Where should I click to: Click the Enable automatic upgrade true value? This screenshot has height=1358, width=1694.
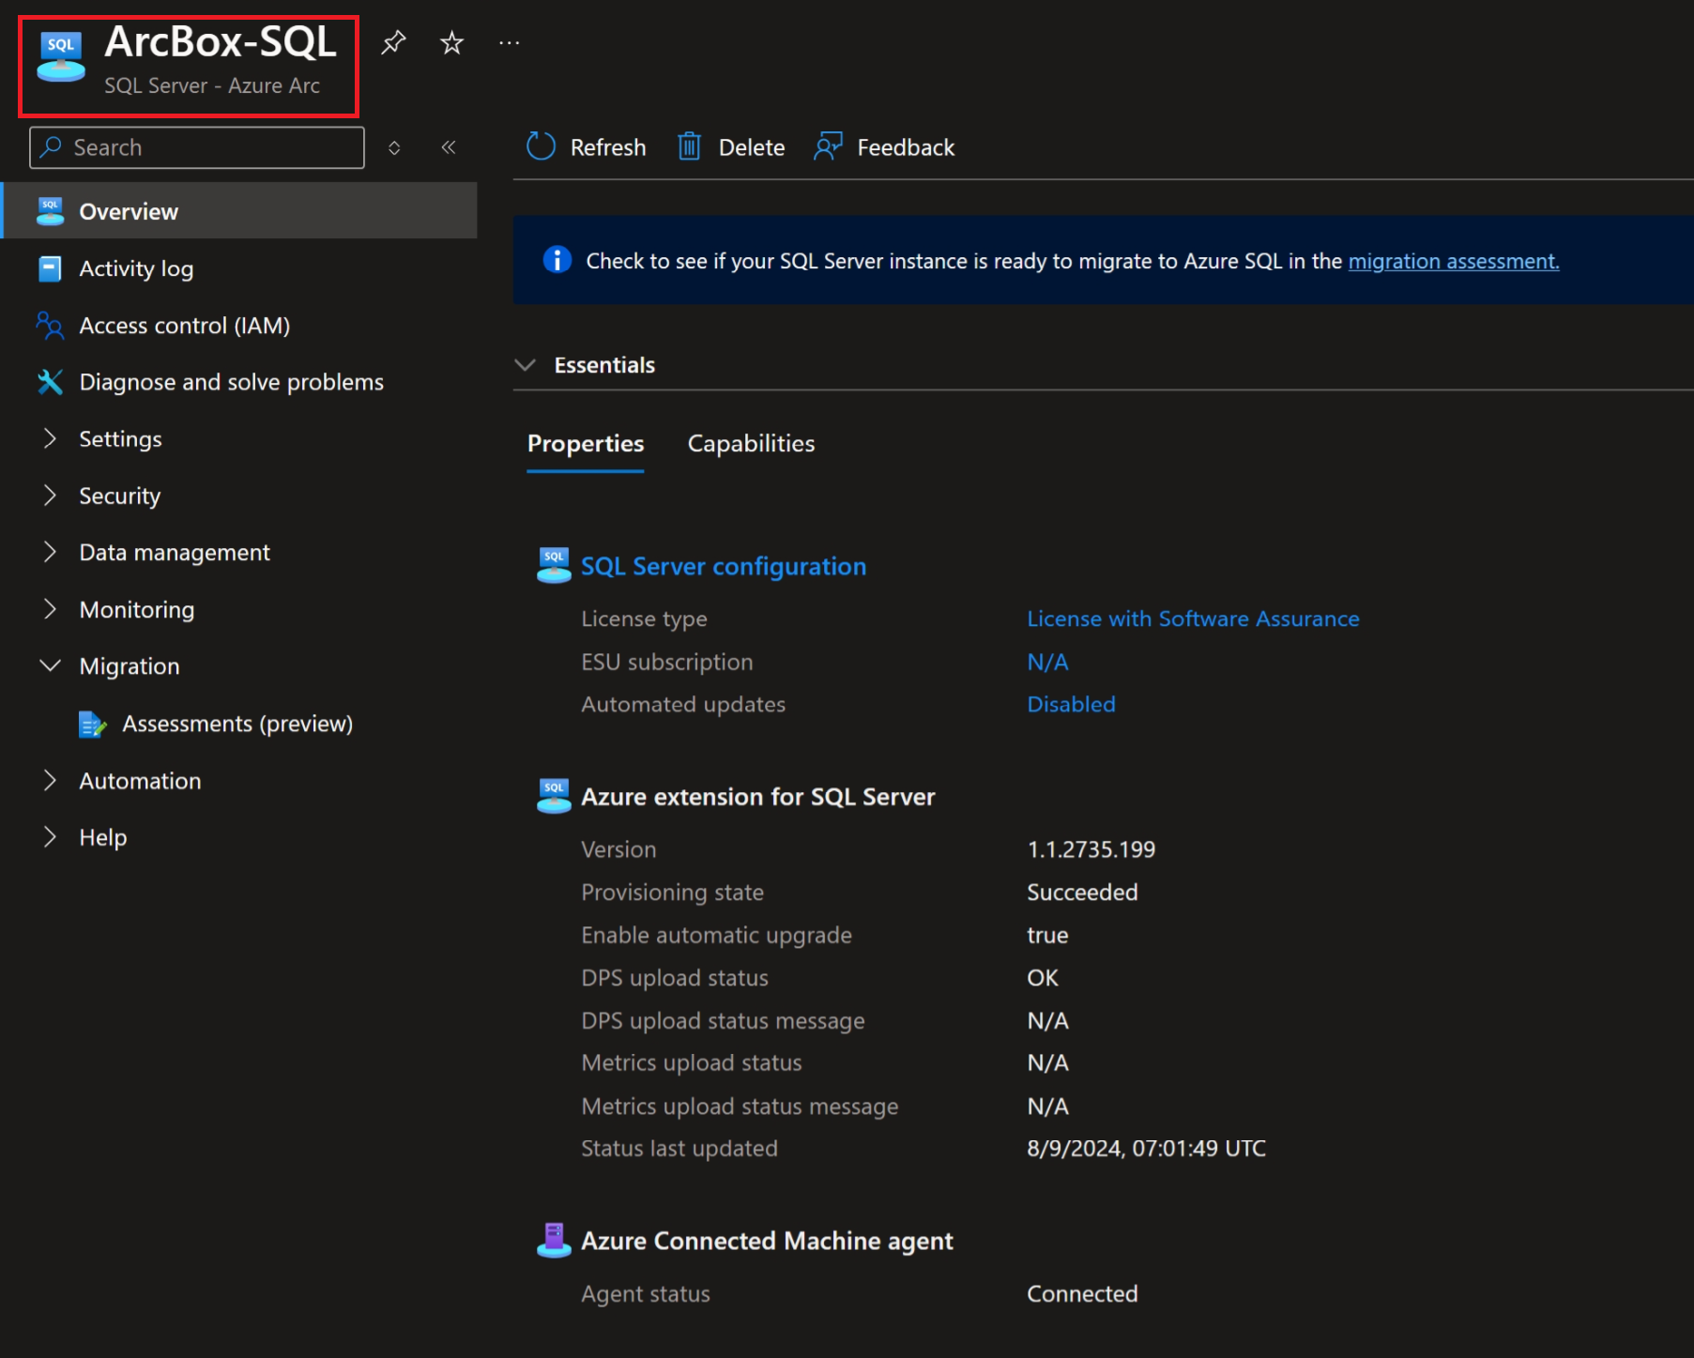1047,936
